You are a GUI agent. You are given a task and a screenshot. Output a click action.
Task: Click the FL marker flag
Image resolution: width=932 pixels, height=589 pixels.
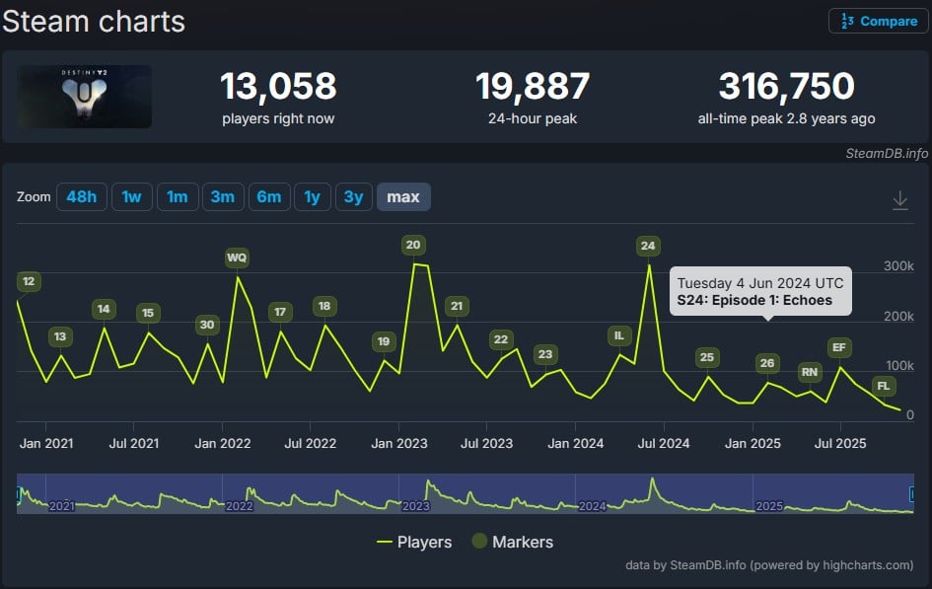click(x=883, y=385)
